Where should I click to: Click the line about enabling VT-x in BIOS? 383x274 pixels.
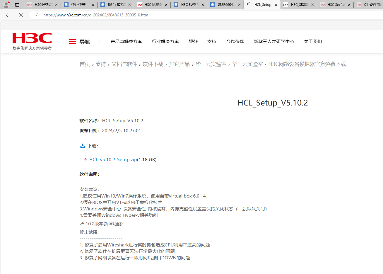121,202
